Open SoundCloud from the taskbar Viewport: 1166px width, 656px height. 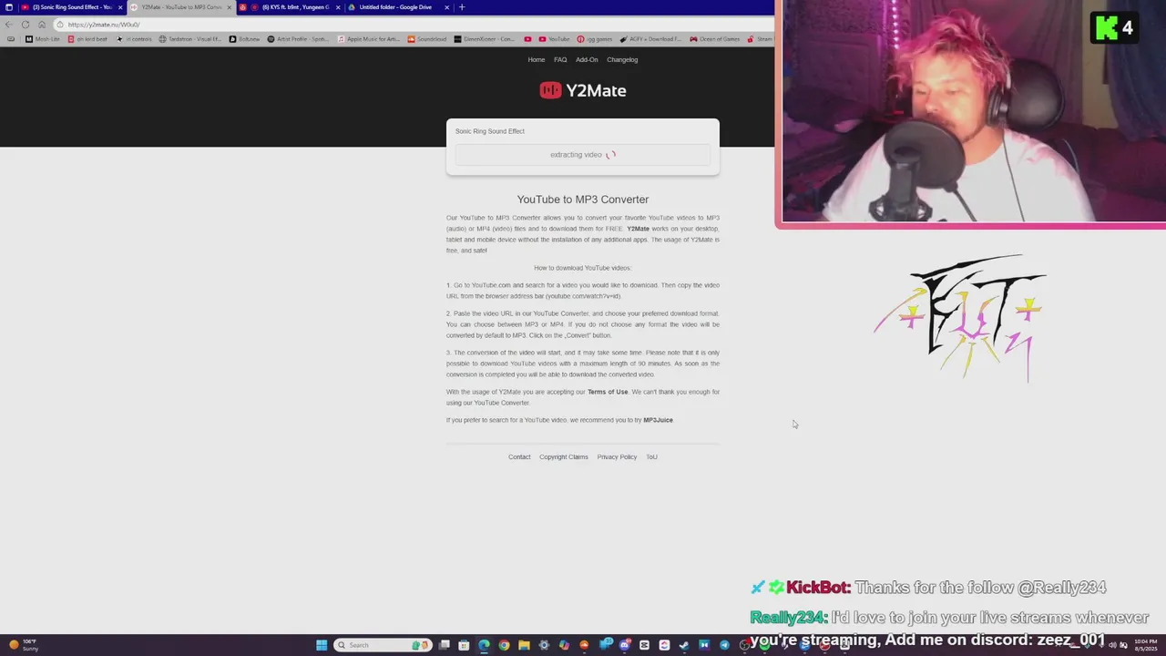pyautogui.click(x=584, y=645)
